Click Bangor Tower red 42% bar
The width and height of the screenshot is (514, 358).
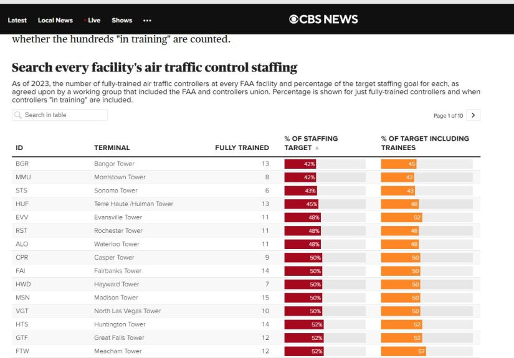300,164
